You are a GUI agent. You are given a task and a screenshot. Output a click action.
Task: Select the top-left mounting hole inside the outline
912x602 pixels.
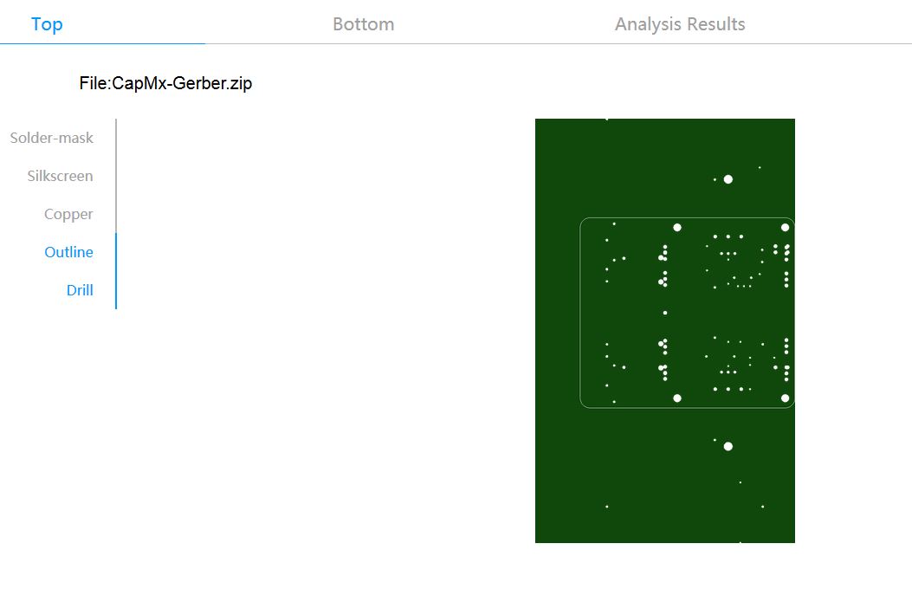pos(677,228)
